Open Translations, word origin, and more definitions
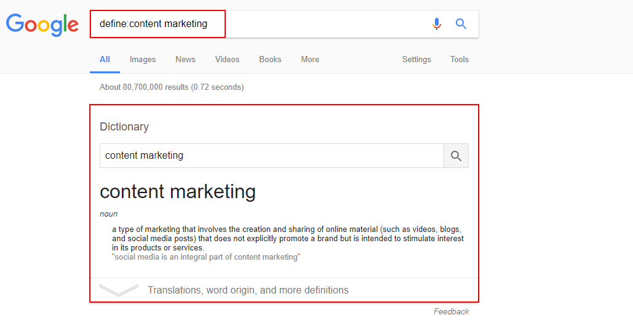 point(248,290)
